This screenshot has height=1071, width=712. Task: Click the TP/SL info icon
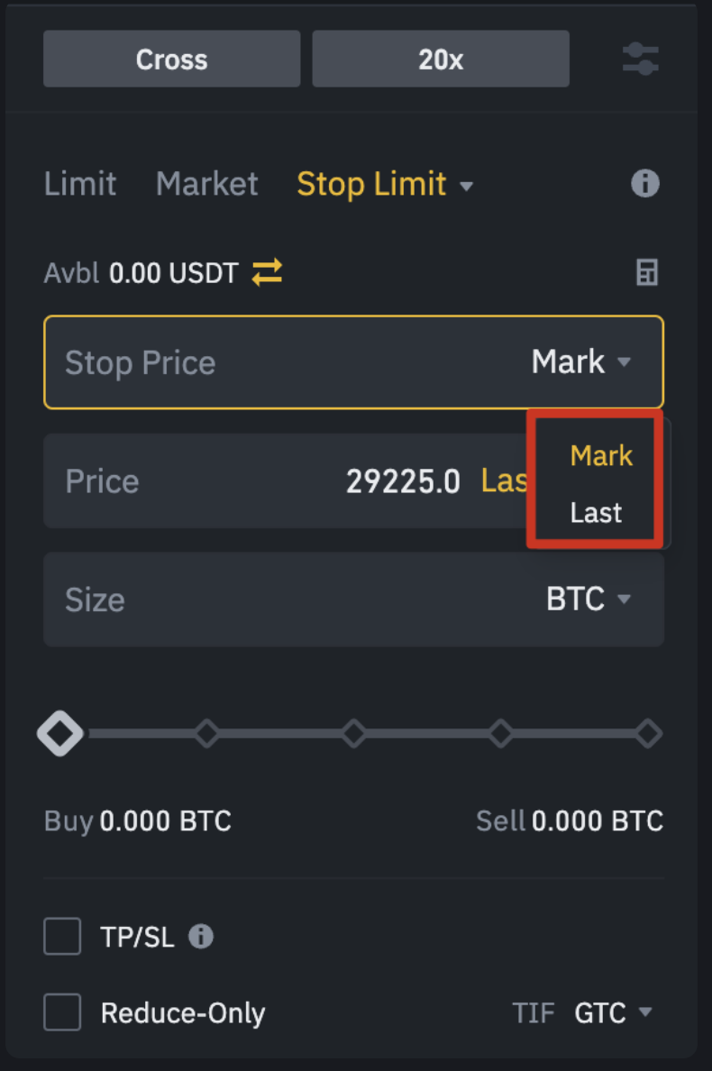(200, 937)
